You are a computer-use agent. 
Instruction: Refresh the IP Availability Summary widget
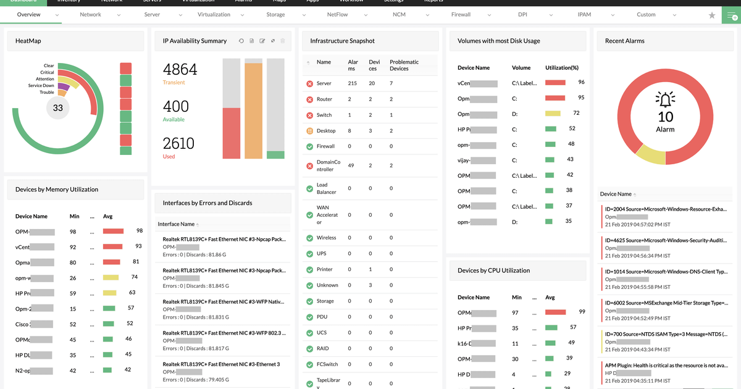(241, 41)
